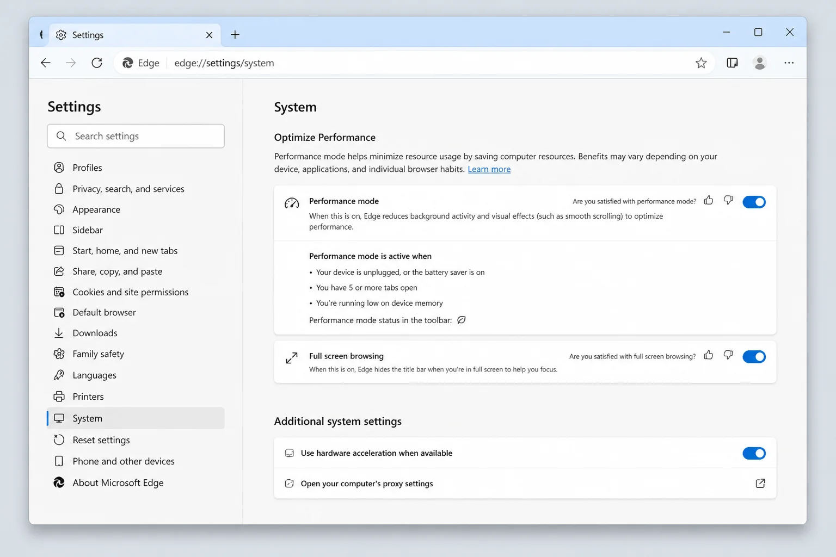Click the external link icon for proxy settings
The height and width of the screenshot is (557, 836).
point(760,483)
